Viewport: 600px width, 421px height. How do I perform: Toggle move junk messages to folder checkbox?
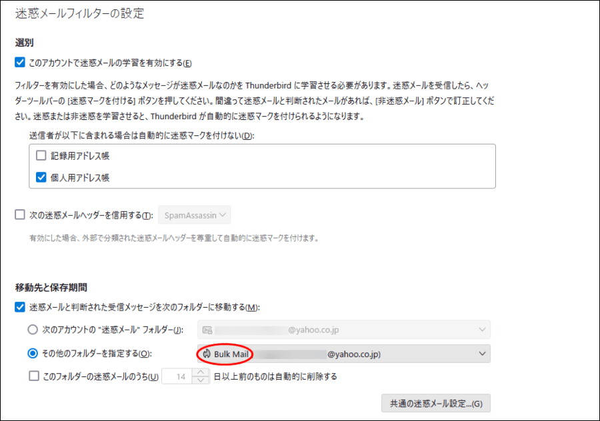pyautogui.click(x=20, y=307)
